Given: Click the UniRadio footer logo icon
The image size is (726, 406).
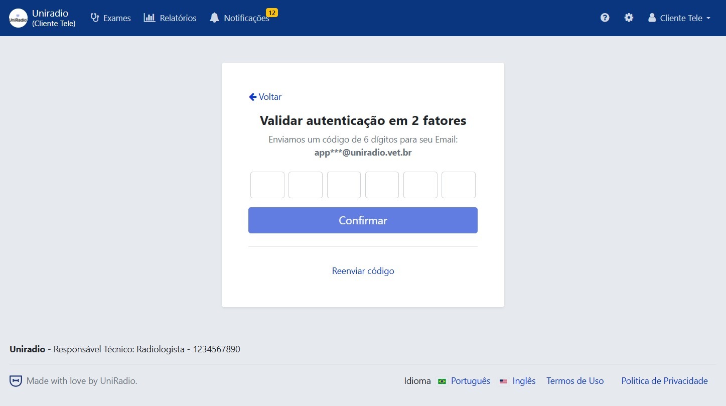Looking at the screenshot, I should click(x=16, y=380).
